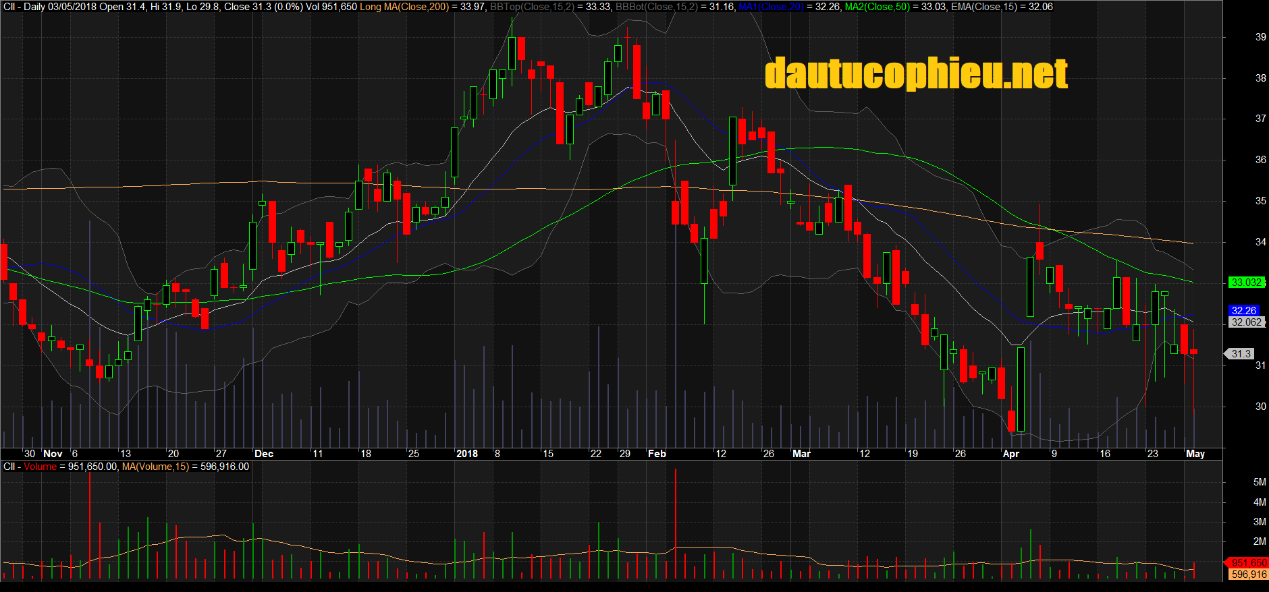The image size is (1269, 592).
Task: Click the 38 price axis label
Action: [x=1261, y=78]
